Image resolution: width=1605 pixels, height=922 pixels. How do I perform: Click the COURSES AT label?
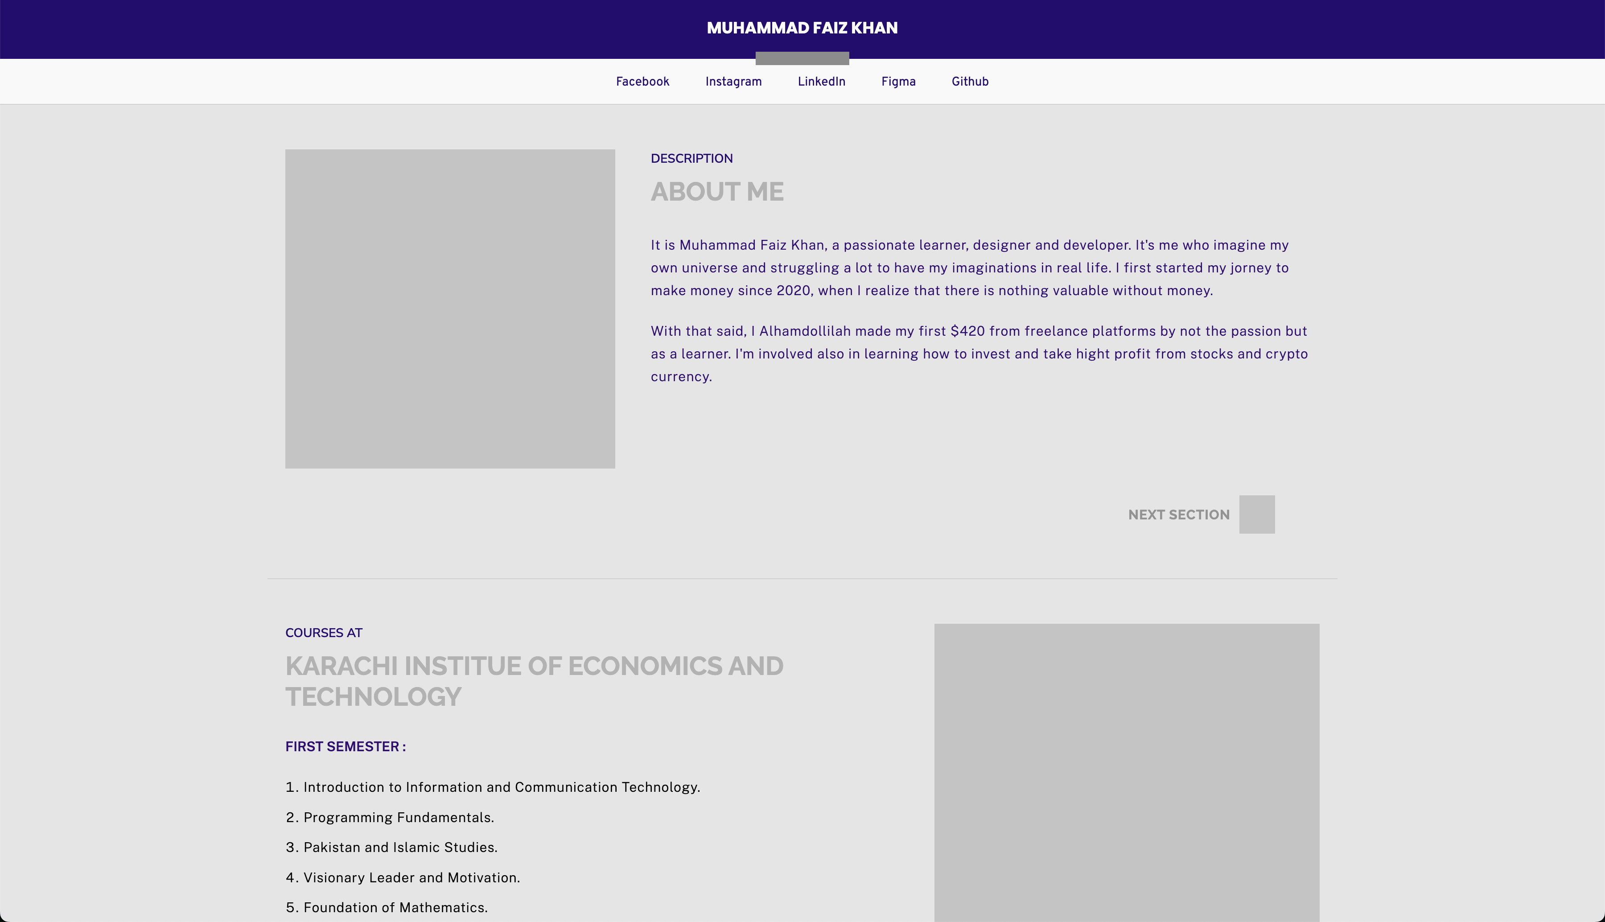(324, 633)
